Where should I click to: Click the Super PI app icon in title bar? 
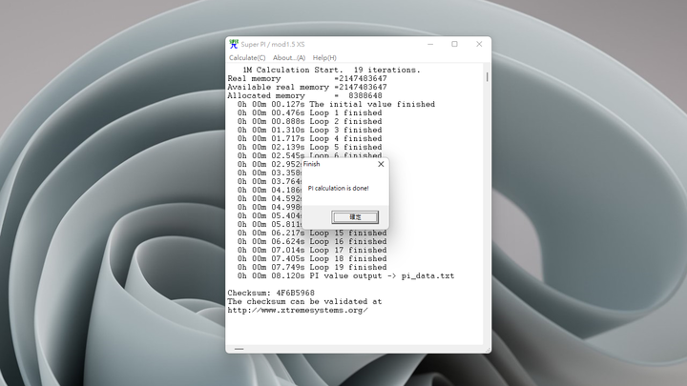coord(234,44)
